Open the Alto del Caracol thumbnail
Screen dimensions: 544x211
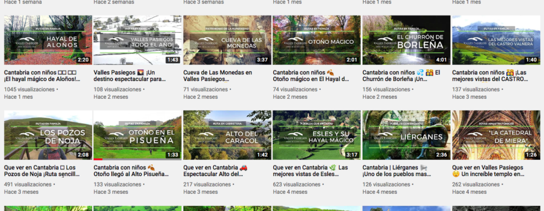pos(227,135)
